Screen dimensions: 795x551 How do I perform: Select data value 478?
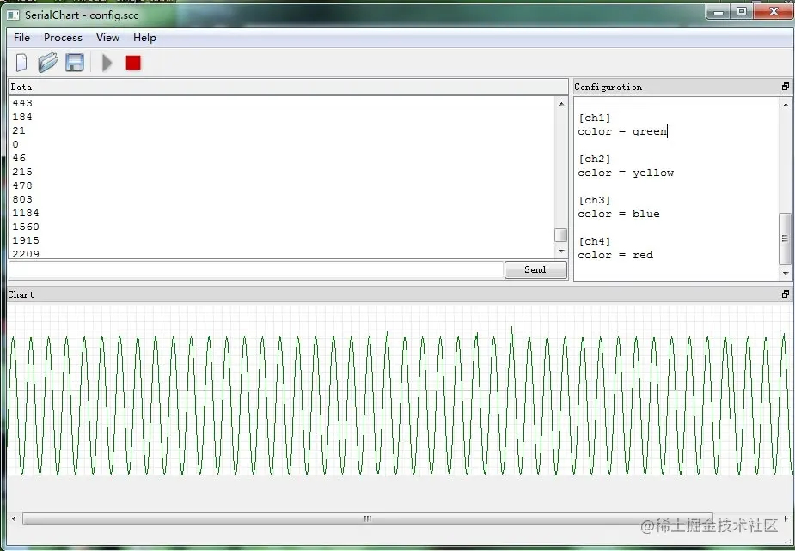[x=22, y=185]
